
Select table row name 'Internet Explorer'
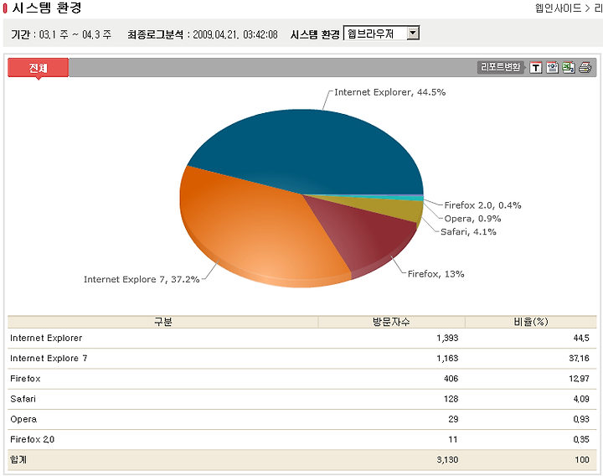(46, 339)
